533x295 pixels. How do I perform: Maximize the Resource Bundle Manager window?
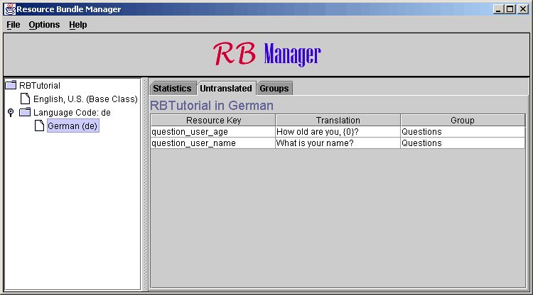pyautogui.click(x=510, y=9)
